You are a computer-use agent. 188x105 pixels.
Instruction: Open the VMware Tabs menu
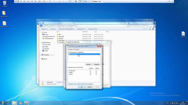[36, 1]
